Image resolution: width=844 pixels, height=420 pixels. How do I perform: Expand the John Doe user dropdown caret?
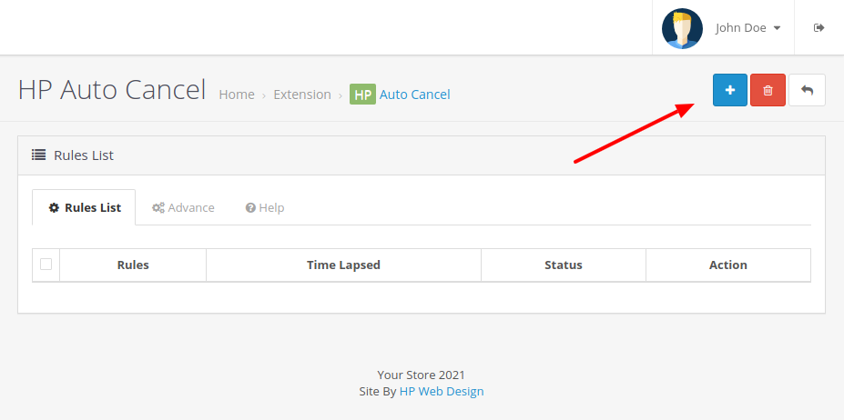click(x=777, y=28)
